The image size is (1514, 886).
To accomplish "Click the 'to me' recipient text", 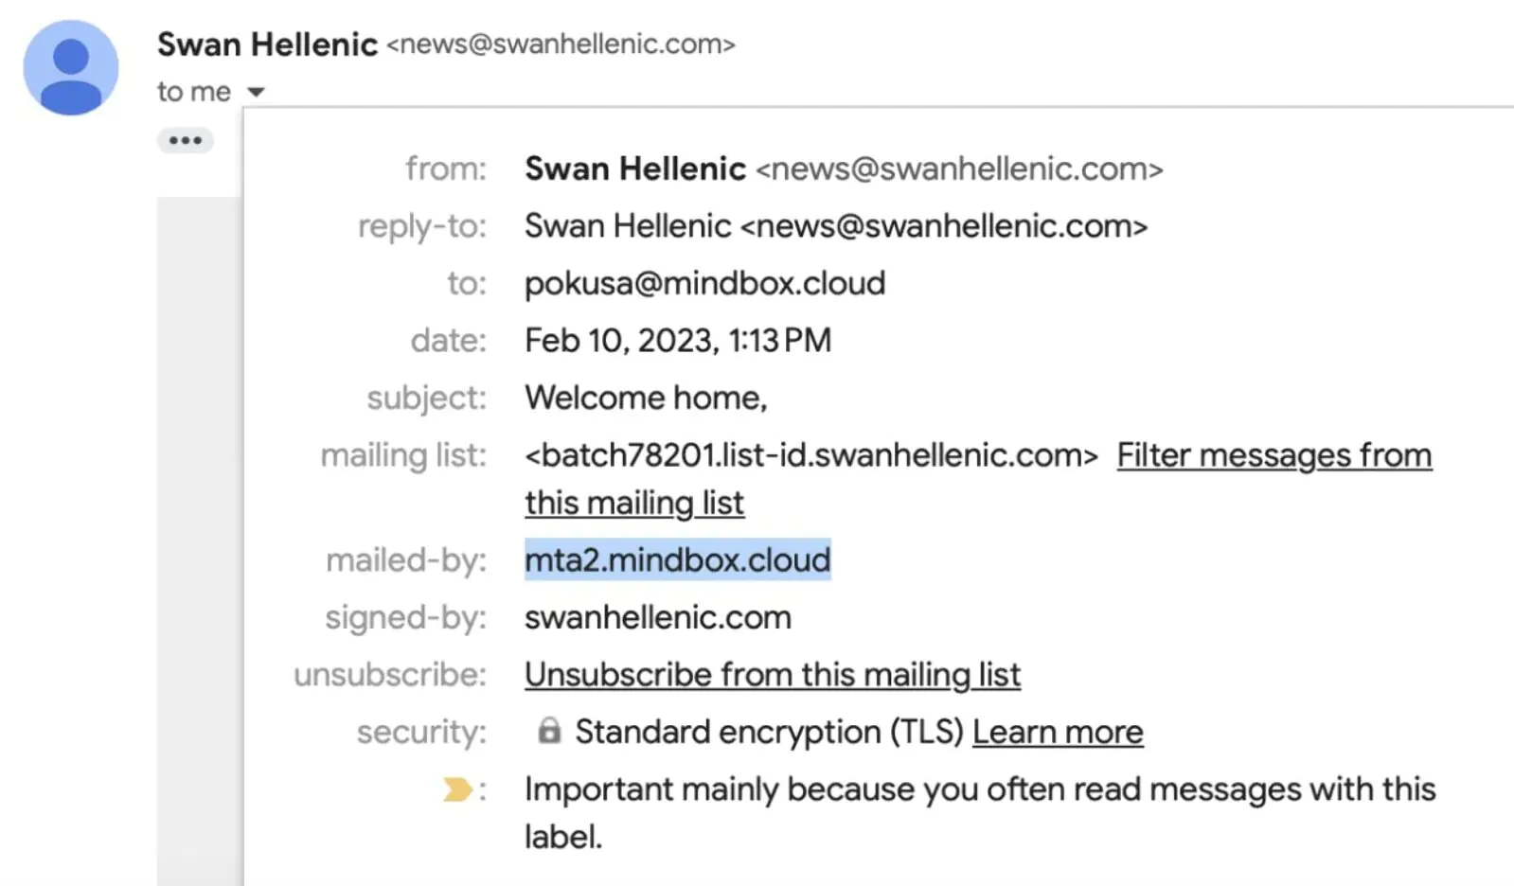I will (x=194, y=92).
